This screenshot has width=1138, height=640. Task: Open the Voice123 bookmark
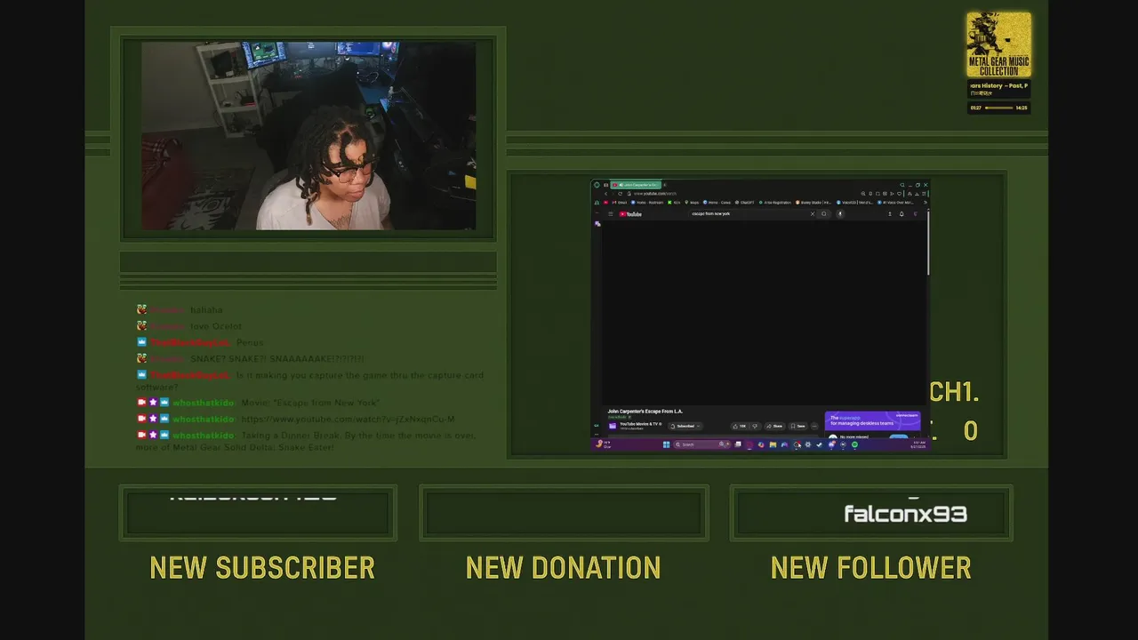(x=854, y=203)
